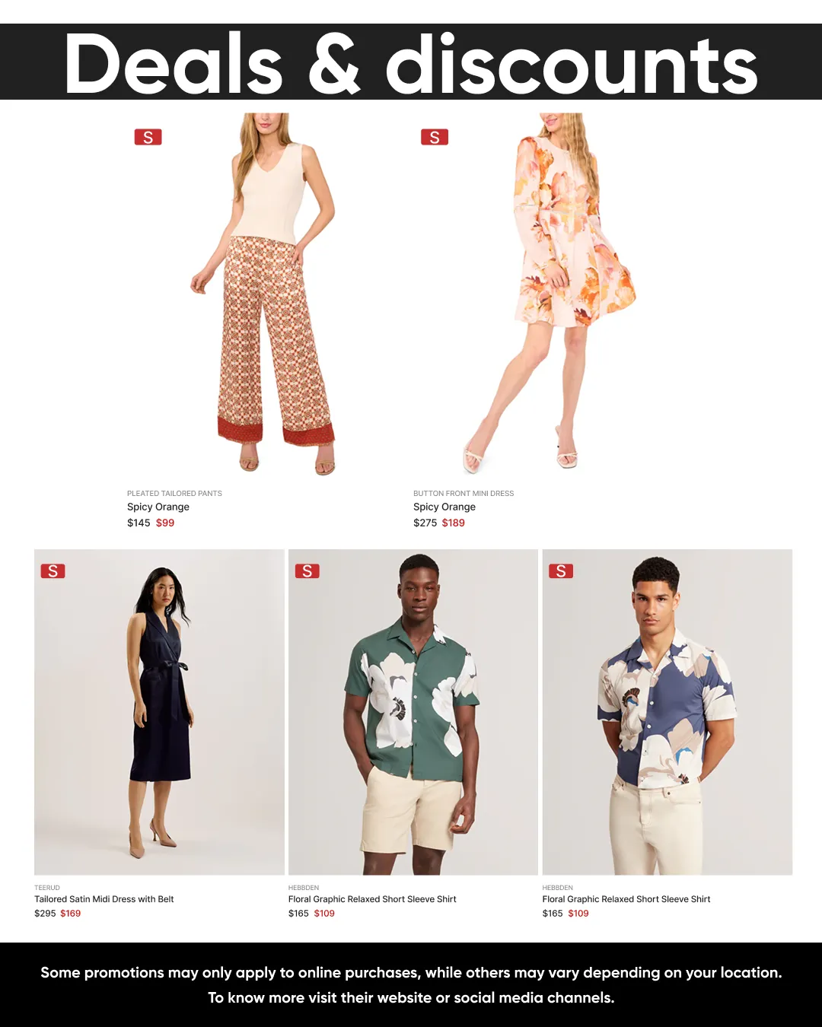Click sale badge on Pleated Tailored Pants
This screenshot has height=1027, width=822.
tap(148, 137)
